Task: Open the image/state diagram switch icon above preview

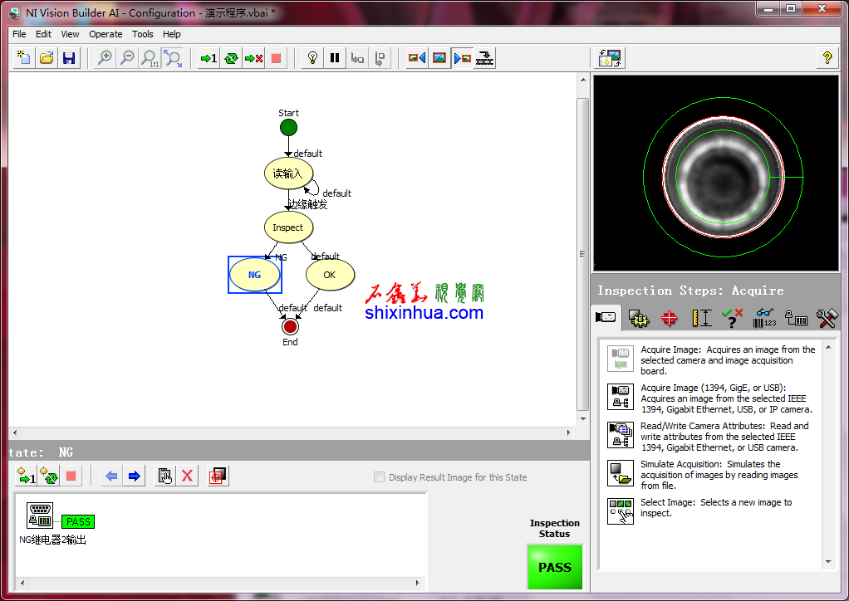Action: click(610, 58)
